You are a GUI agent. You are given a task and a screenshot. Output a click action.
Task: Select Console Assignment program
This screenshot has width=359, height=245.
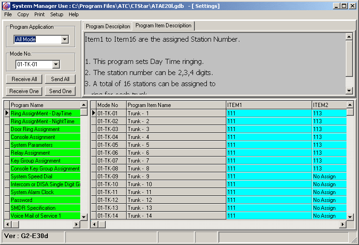45,137
